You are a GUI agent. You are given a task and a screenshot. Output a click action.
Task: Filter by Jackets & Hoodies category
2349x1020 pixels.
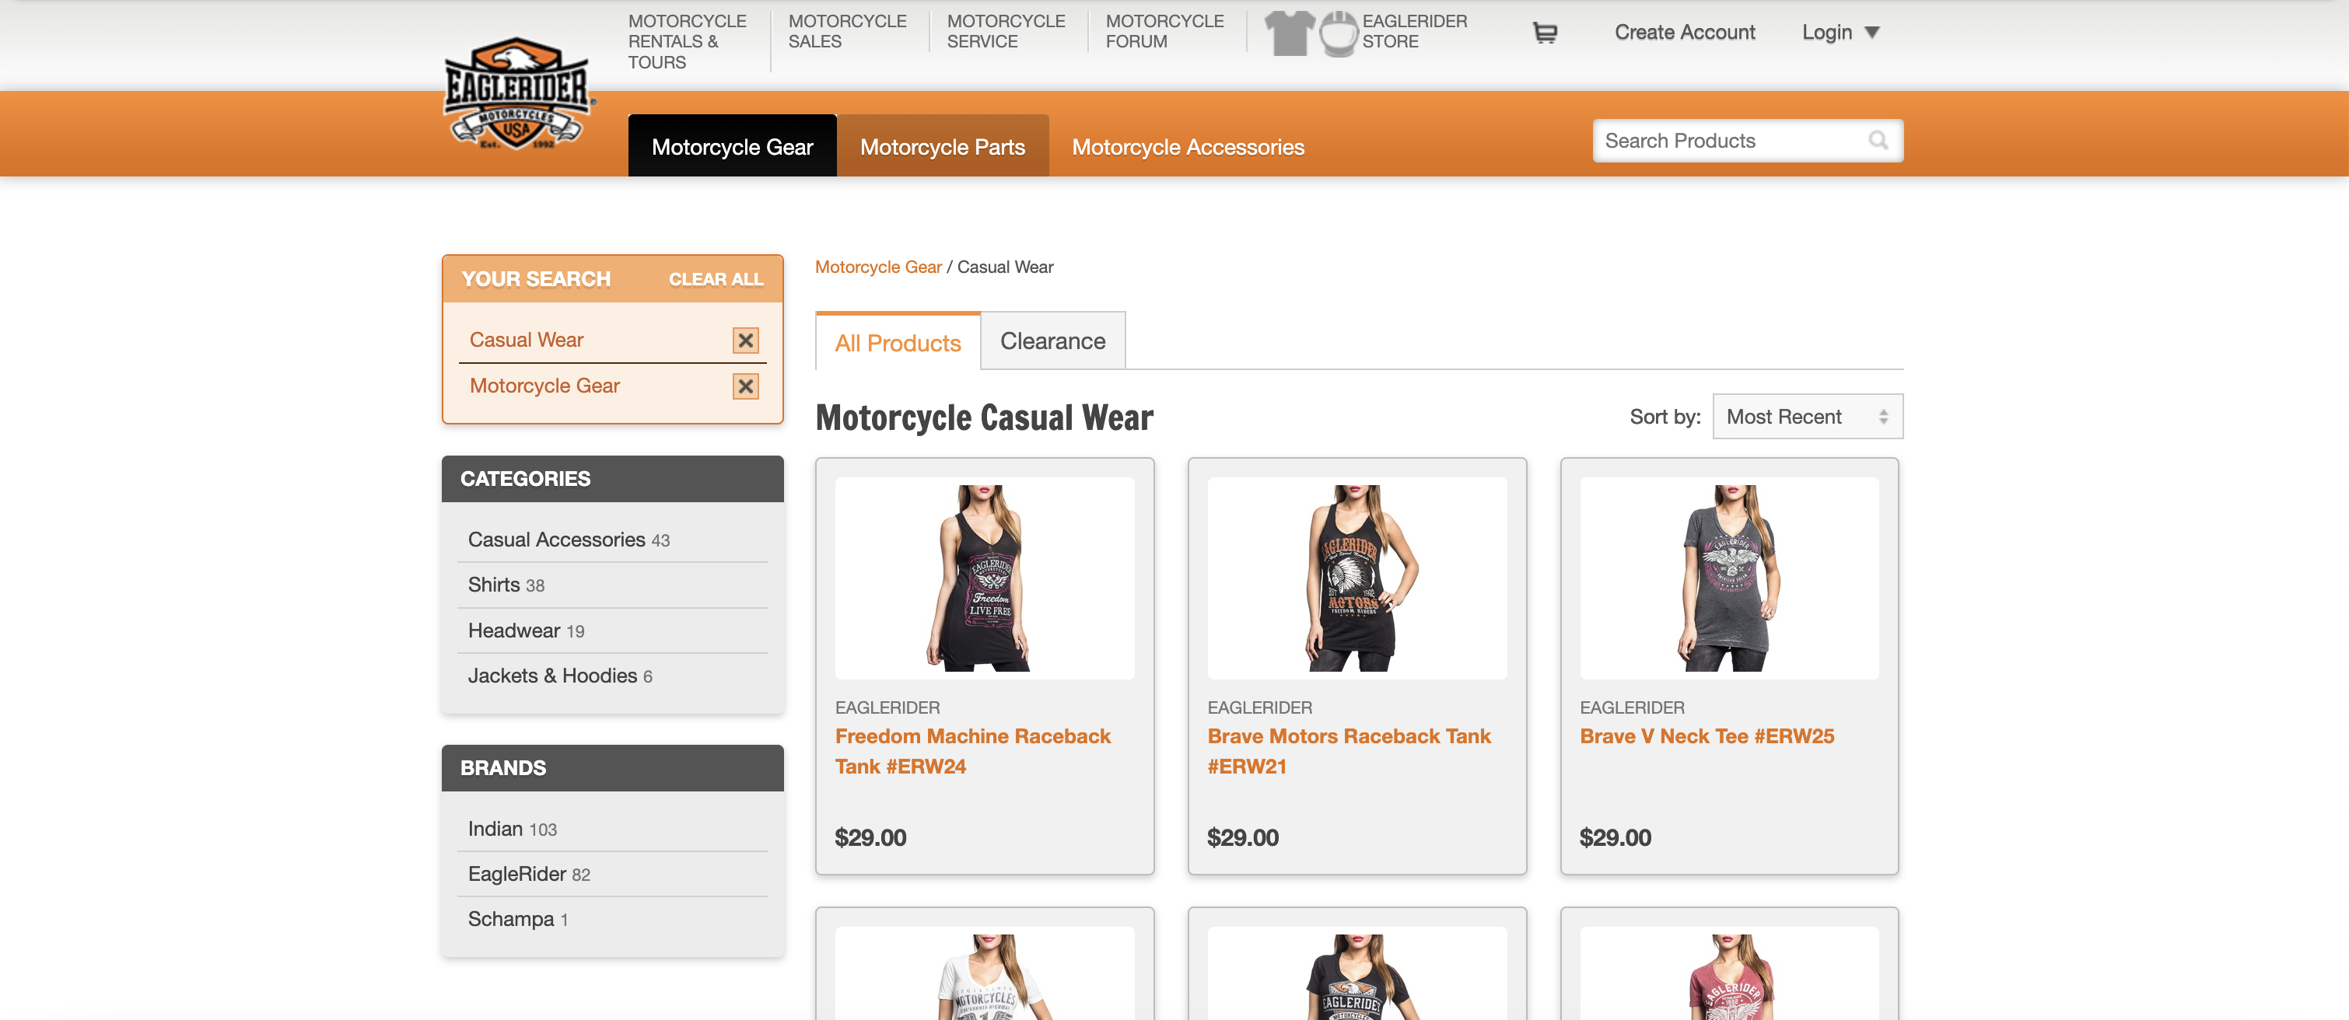pyautogui.click(x=560, y=676)
